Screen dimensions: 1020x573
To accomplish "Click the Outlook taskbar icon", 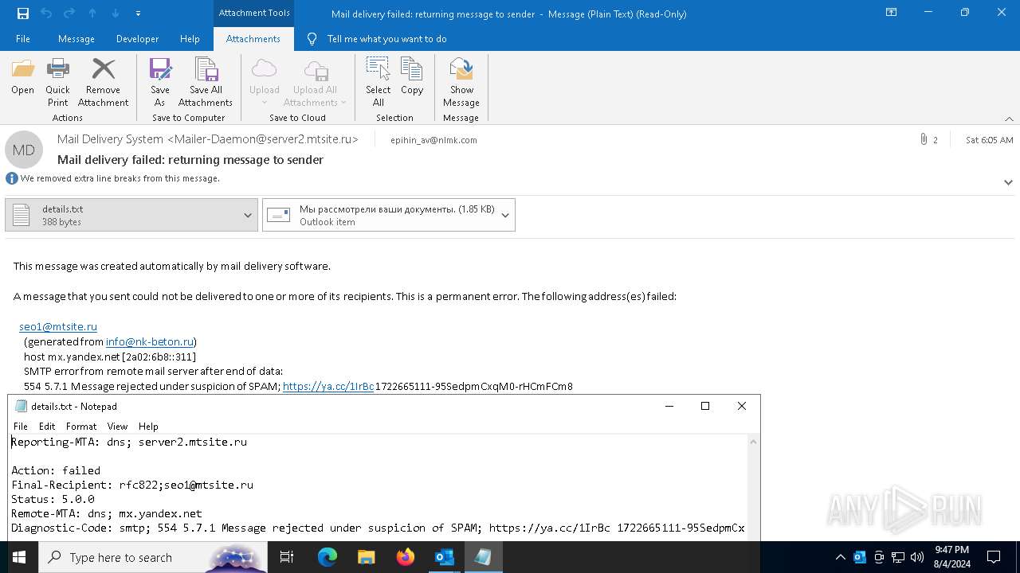I will (x=445, y=557).
